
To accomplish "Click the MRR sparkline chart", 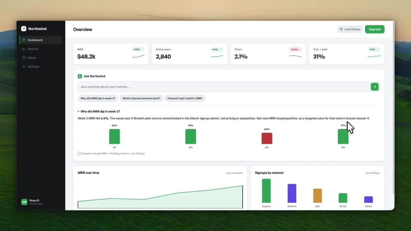I will [138, 56].
